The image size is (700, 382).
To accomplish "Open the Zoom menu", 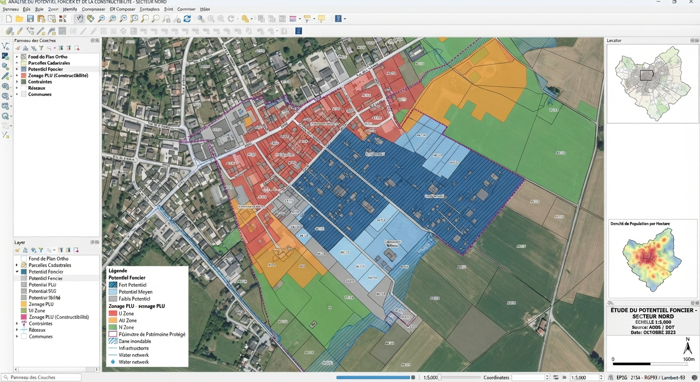I will click(53, 9).
